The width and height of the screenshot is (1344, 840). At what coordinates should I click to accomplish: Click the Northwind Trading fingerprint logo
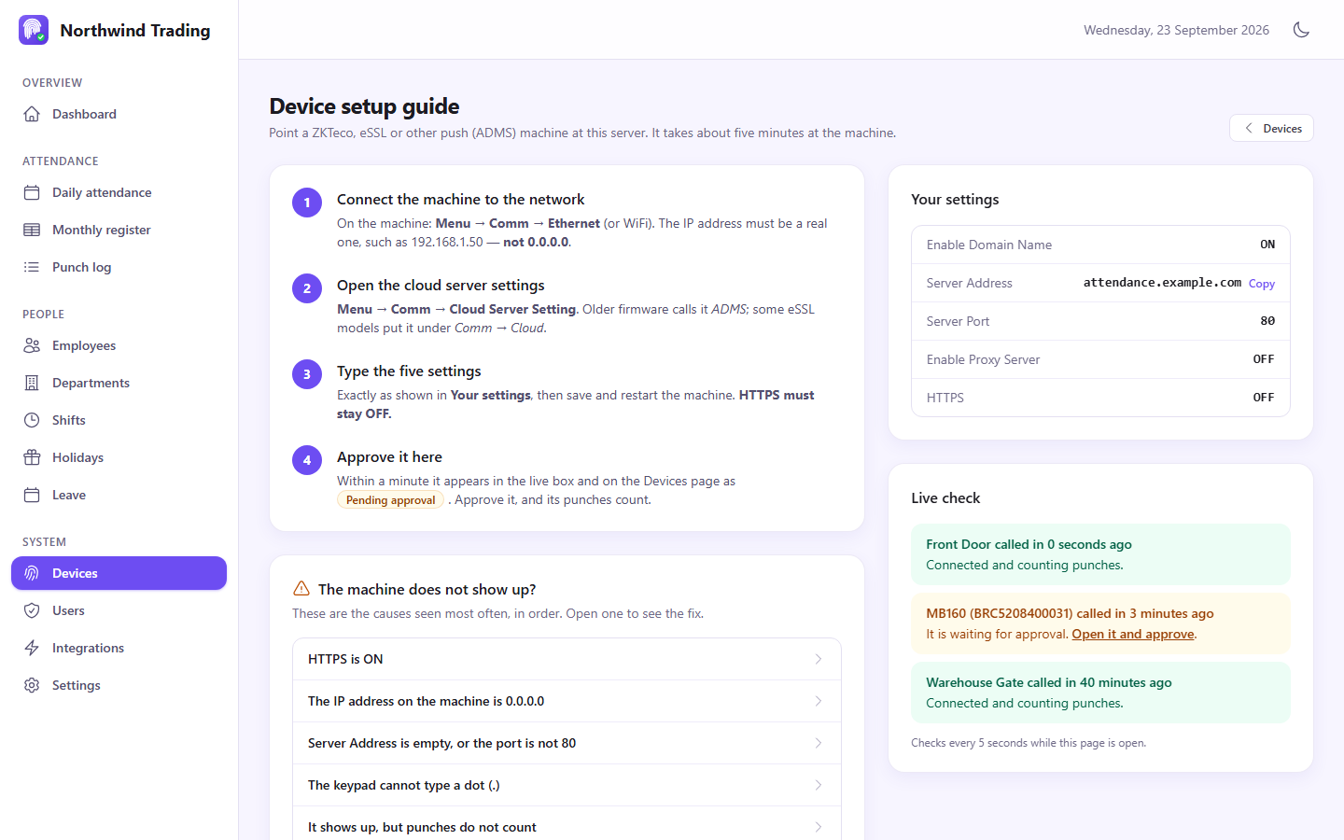34,30
